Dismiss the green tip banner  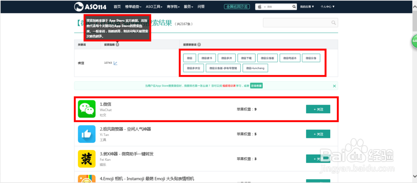coord(334,86)
